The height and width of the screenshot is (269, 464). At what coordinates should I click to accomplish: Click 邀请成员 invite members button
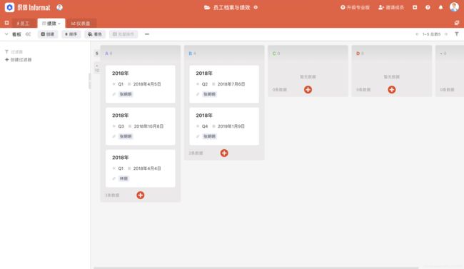click(x=391, y=7)
